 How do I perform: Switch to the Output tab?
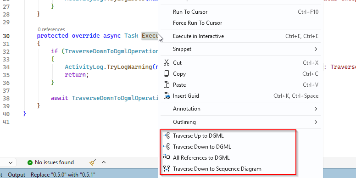coord(17,175)
